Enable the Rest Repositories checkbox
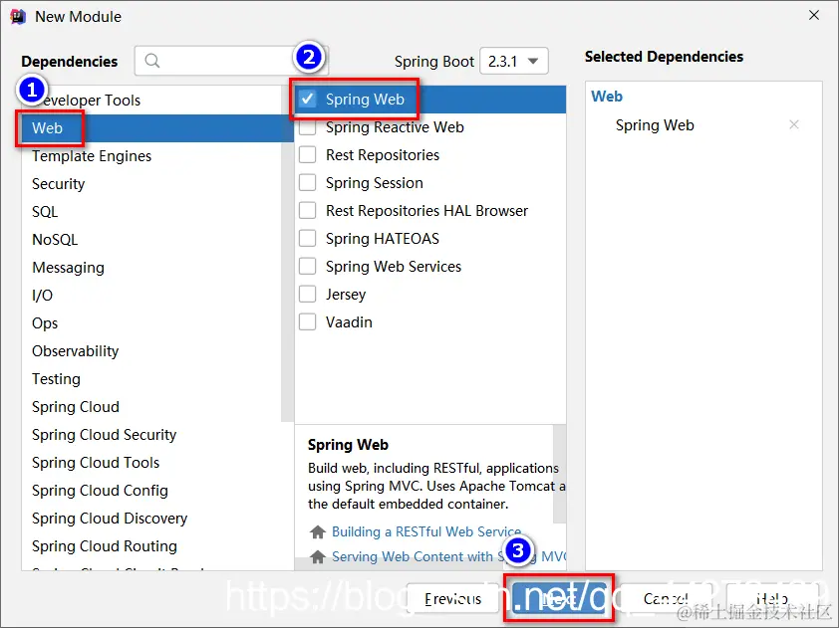The image size is (839, 628). coord(308,155)
